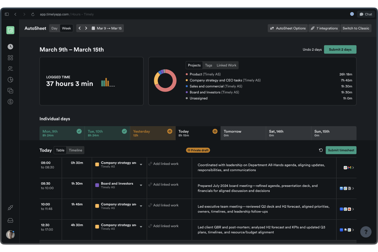Click red dot beside Product project
This screenshot has height=252, width=378.
click(187, 74)
